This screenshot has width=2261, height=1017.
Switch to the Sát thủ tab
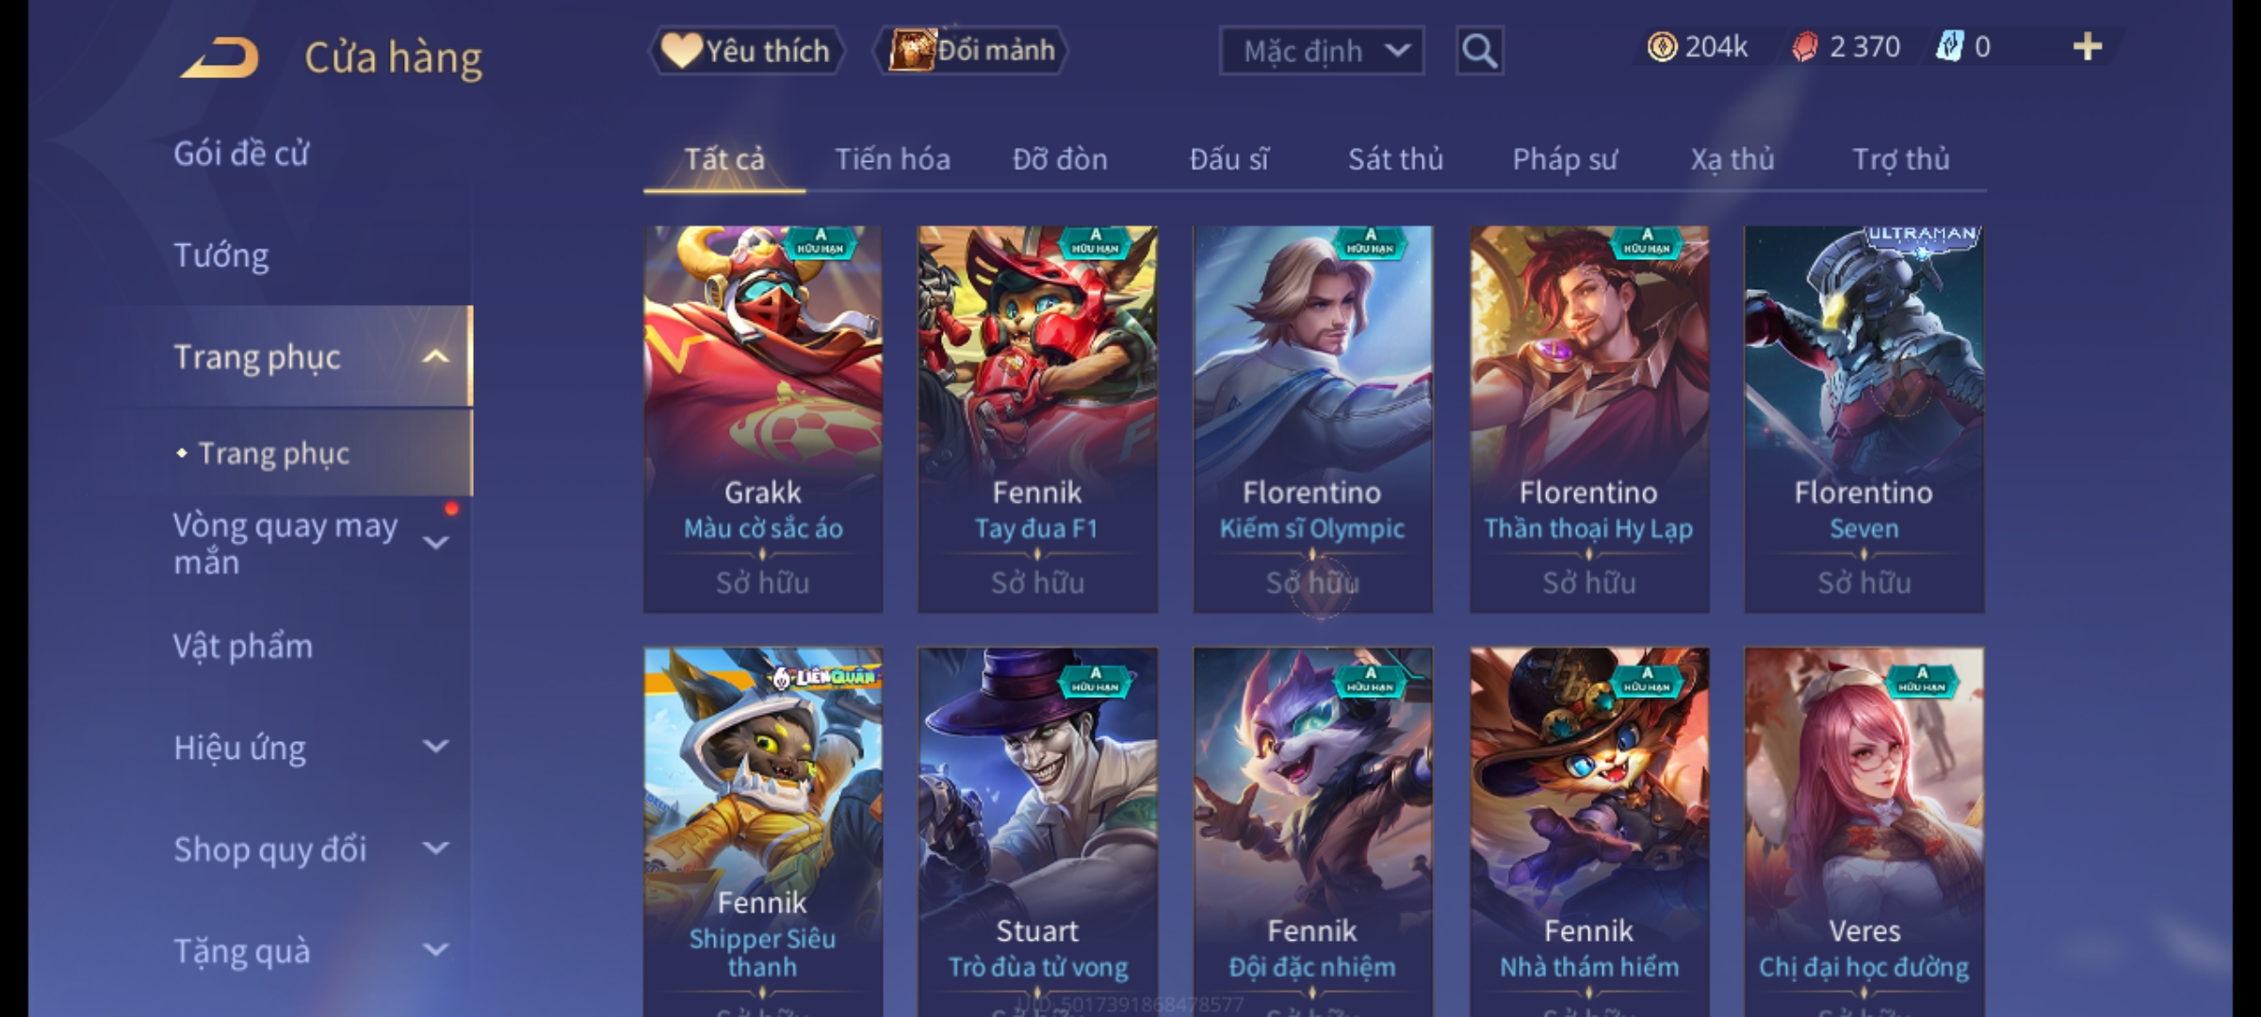point(1395,159)
